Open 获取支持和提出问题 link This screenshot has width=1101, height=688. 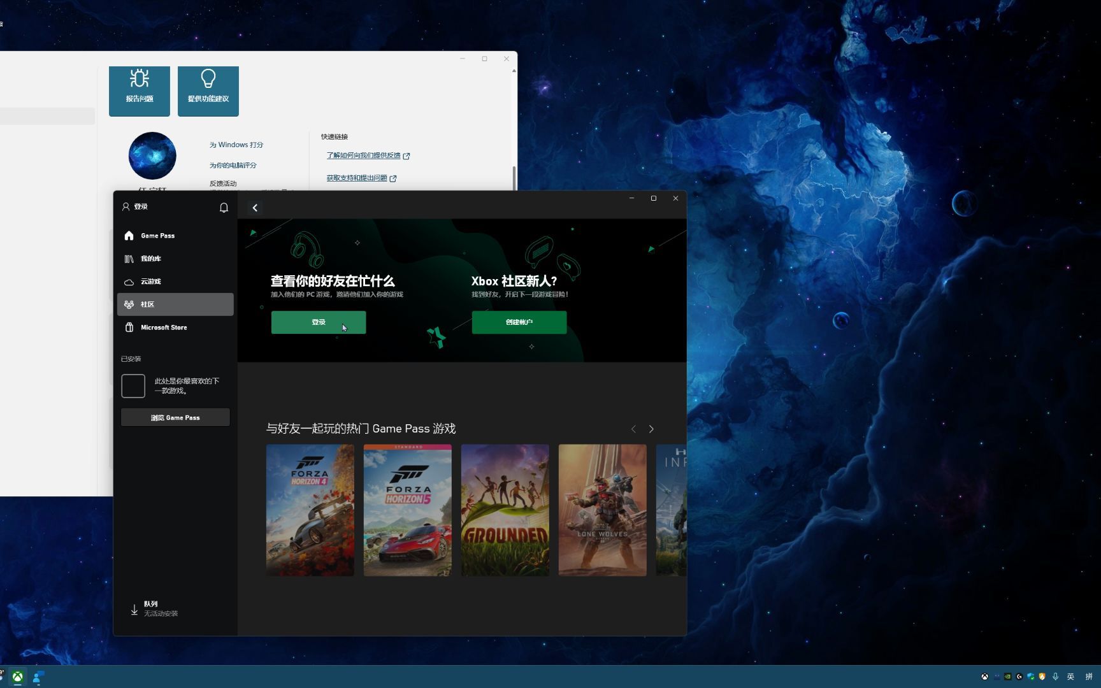point(361,178)
